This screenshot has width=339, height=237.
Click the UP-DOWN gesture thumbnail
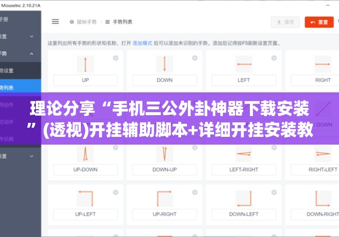coord(85,154)
